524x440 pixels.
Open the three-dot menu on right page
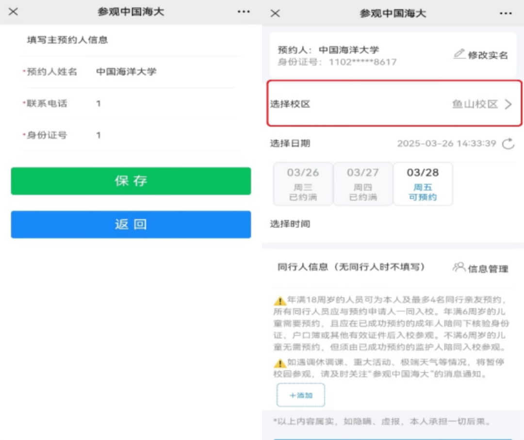point(506,14)
